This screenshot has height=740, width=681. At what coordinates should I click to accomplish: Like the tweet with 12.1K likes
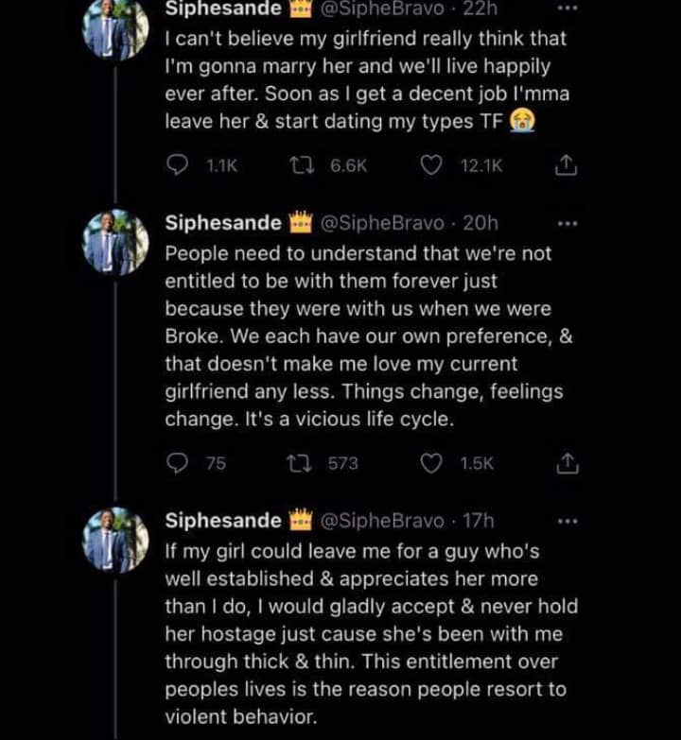[x=431, y=166]
